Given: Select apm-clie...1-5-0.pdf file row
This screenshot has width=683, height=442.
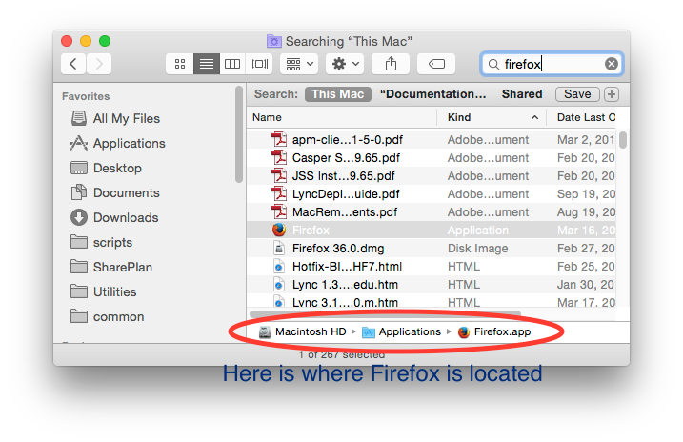Looking at the screenshot, I should point(432,139).
